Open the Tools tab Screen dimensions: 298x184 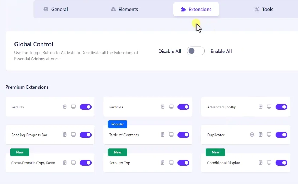tap(264, 9)
